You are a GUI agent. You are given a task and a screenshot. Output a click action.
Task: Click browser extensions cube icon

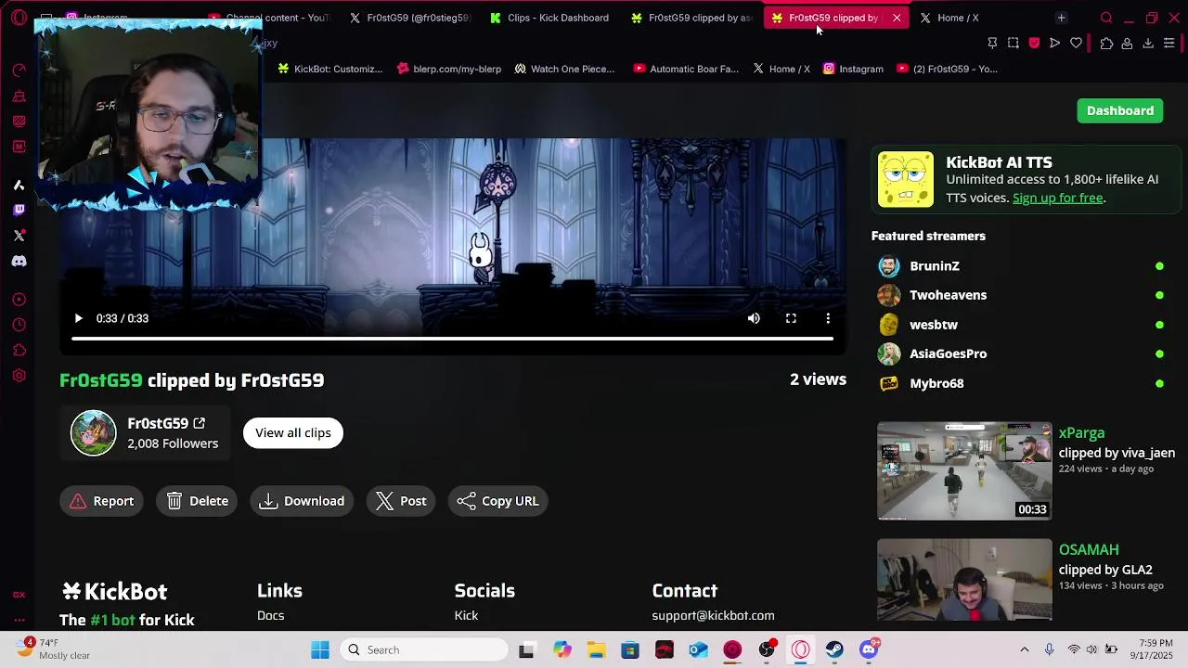1106,44
